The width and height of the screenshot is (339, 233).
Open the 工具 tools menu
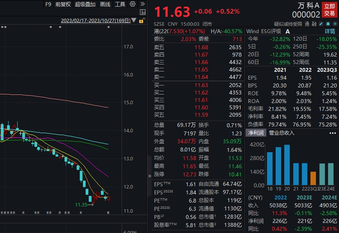(x=120, y=4)
